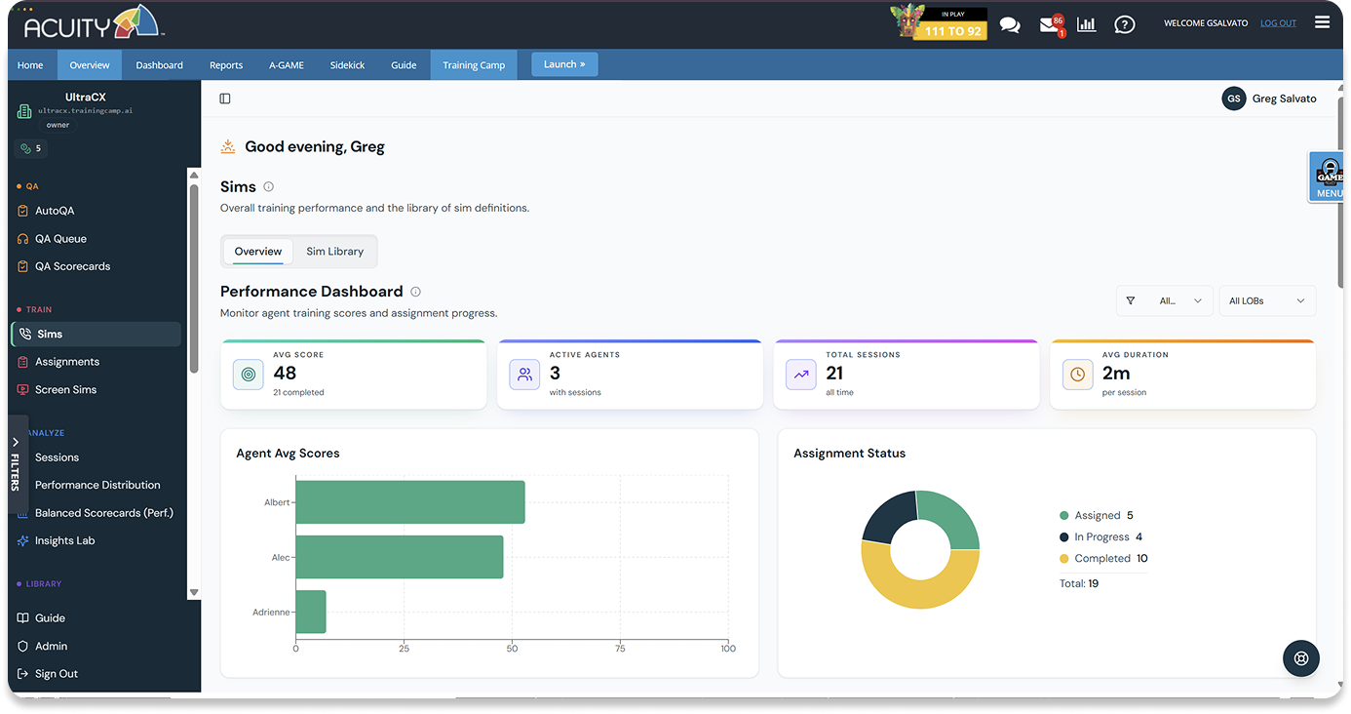Click the info icon next to Sims heading
The width and height of the screenshot is (1351, 714).
(269, 186)
